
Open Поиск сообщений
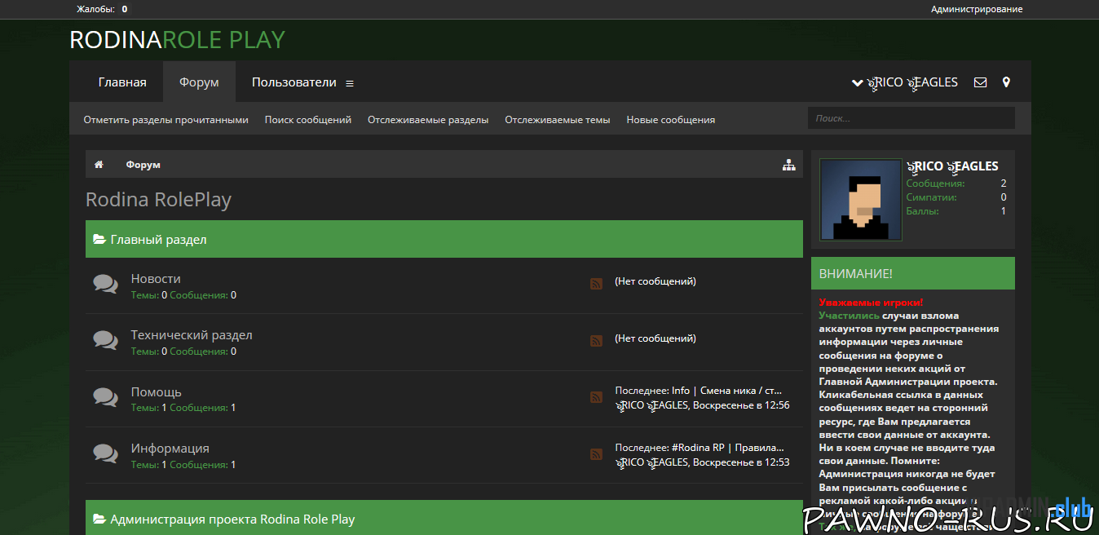coord(308,120)
